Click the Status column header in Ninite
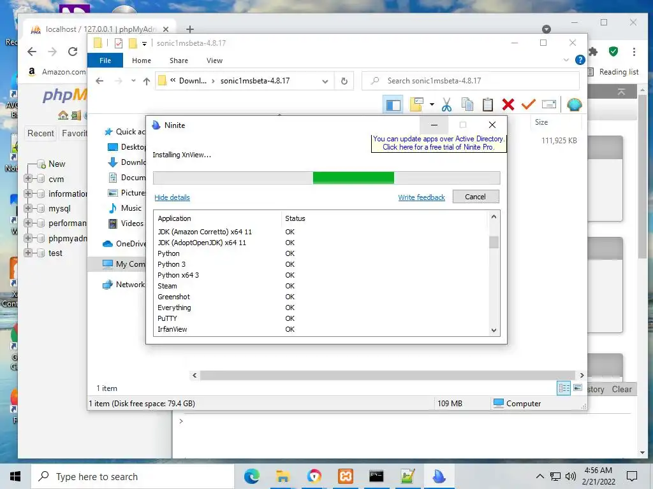The height and width of the screenshot is (489, 653). coord(295,218)
